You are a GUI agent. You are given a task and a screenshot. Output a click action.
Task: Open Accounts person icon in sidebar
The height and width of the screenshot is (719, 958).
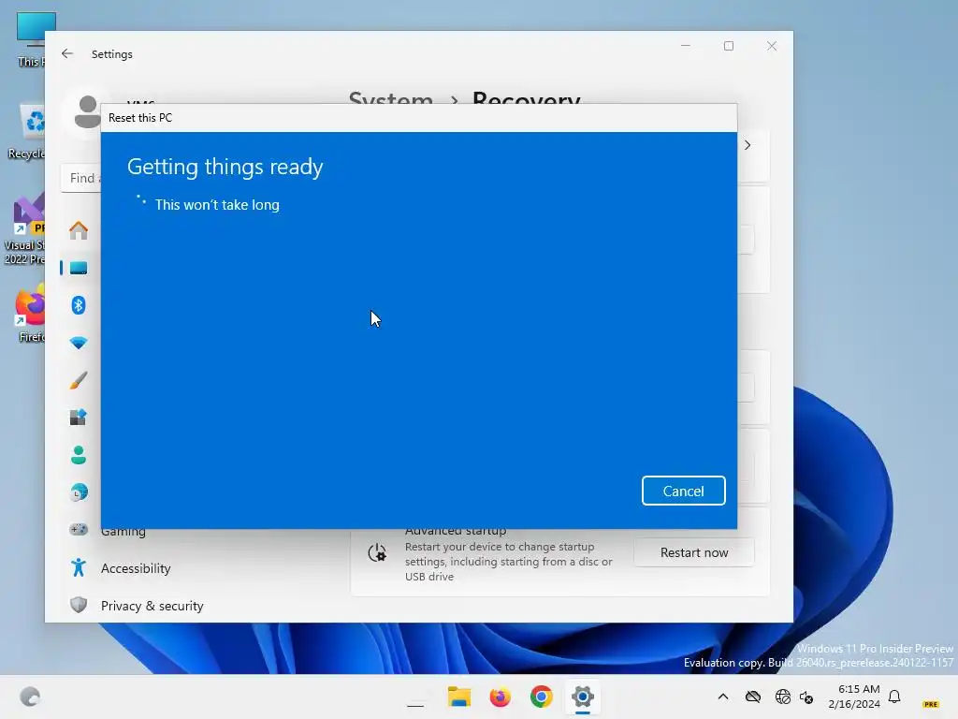[x=79, y=455]
